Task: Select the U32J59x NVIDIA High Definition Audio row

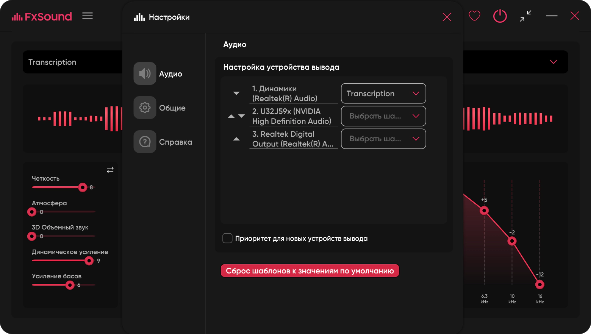Action: click(x=294, y=116)
